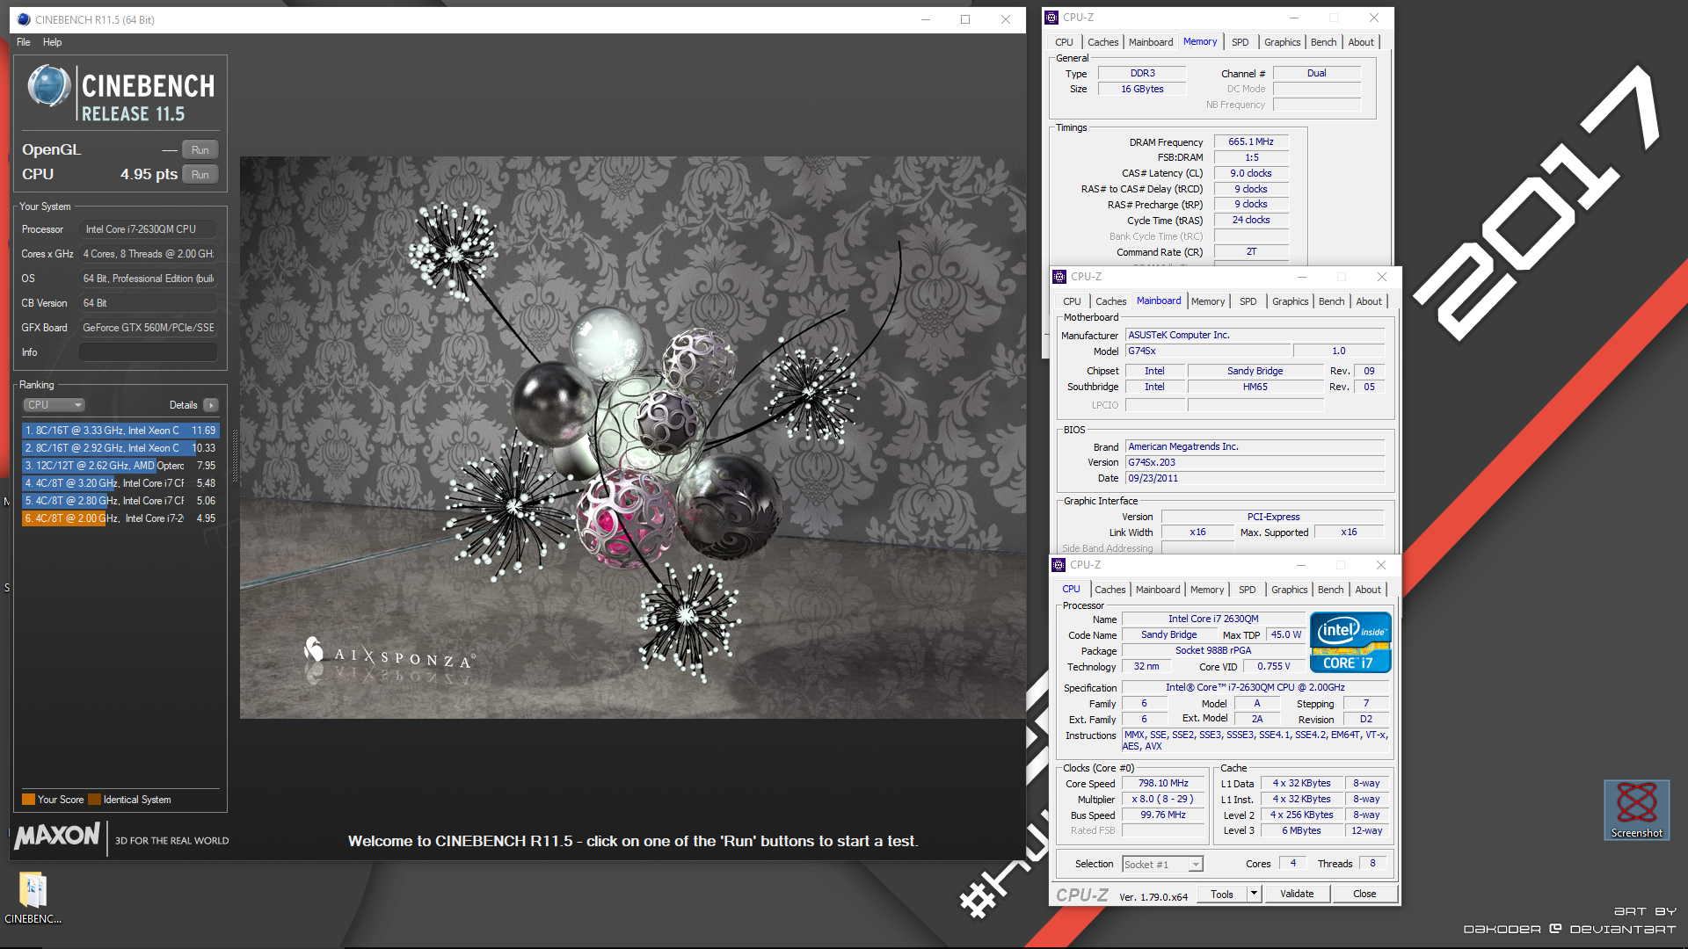The width and height of the screenshot is (1688, 949).
Task: Click the rendered benchmark scene image
Action: point(632,438)
